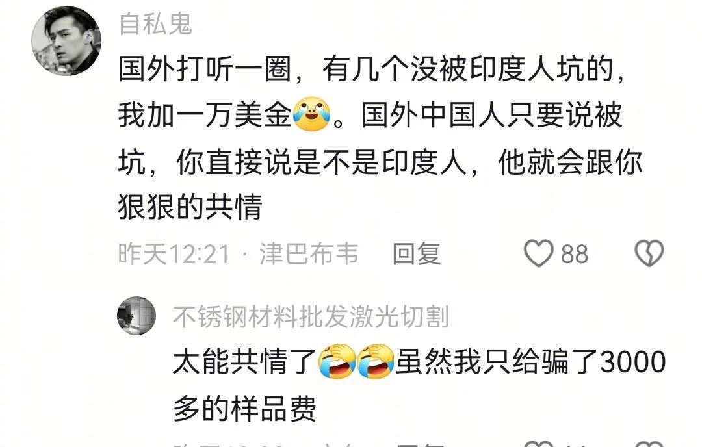
Task: Tap the crying emoji after 我加一万美金
Action: pyautogui.click(x=311, y=114)
